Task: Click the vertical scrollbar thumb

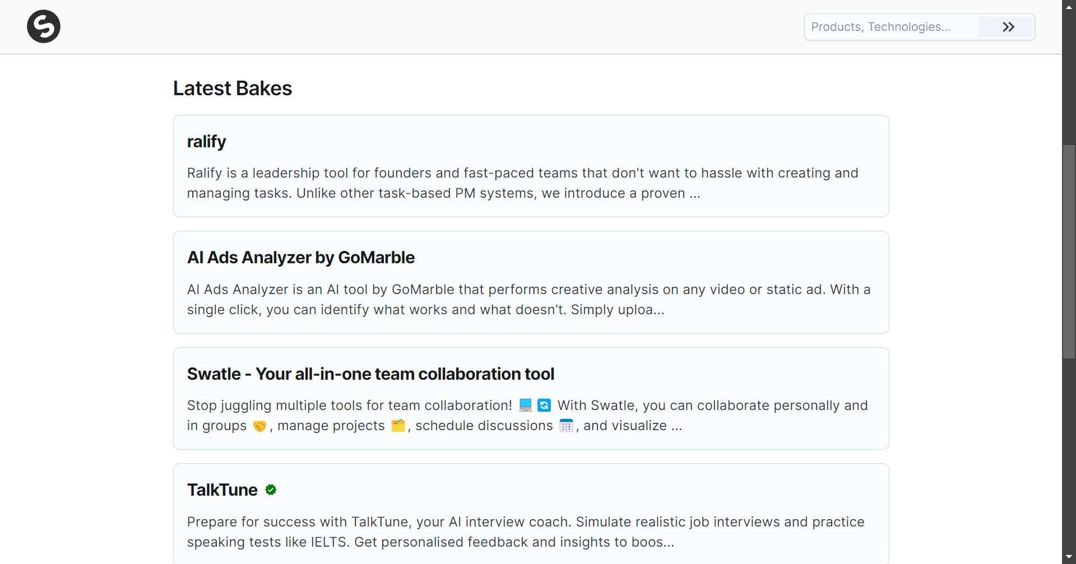Action: [1069, 251]
